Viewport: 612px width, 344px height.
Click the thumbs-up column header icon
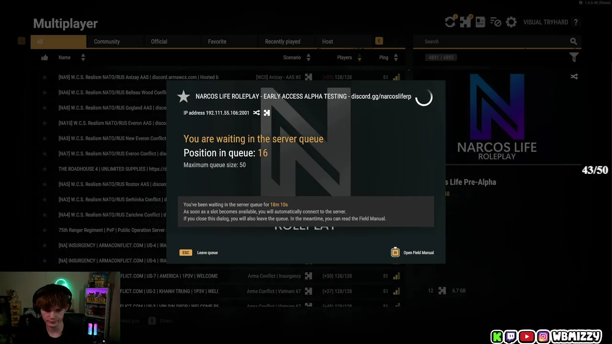[x=44, y=57]
